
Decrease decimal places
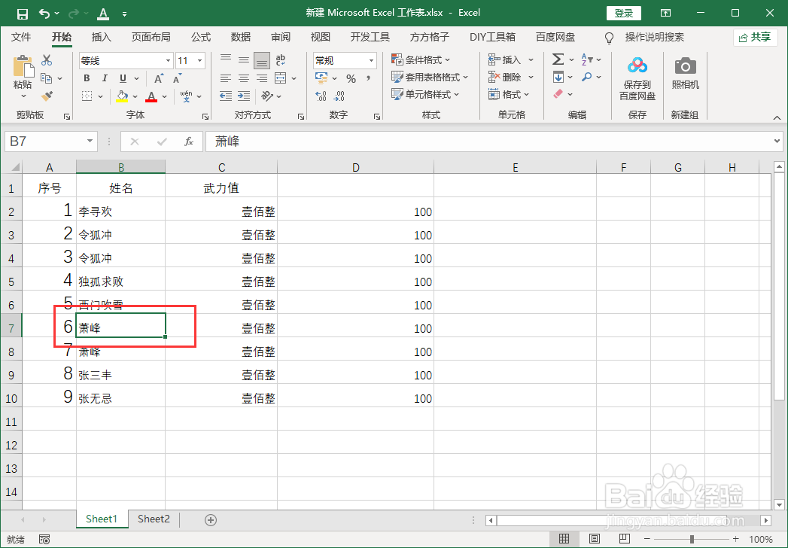click(x=339, y=96)
